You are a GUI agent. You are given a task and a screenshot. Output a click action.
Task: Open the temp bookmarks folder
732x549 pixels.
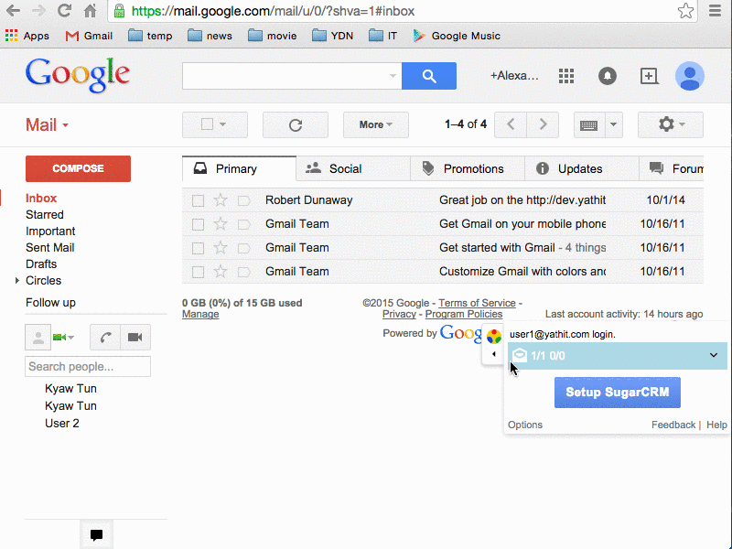tap(150, 36)
